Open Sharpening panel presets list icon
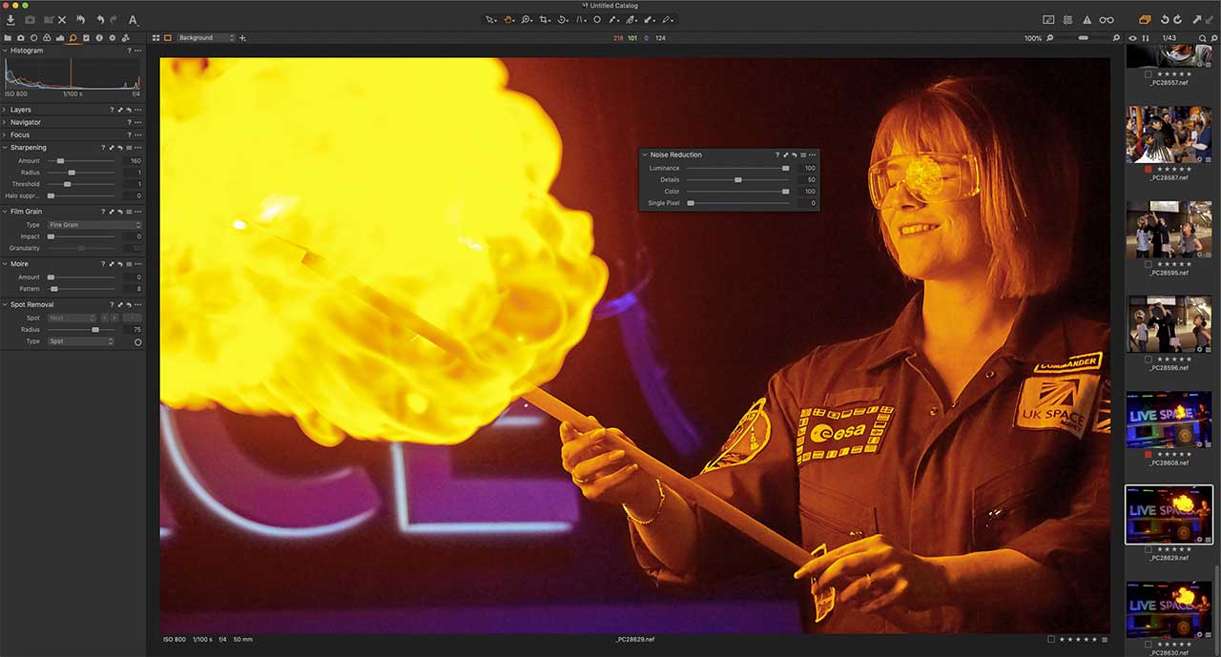The width and height of the screenshot is (1221, 657). (129, 148)
